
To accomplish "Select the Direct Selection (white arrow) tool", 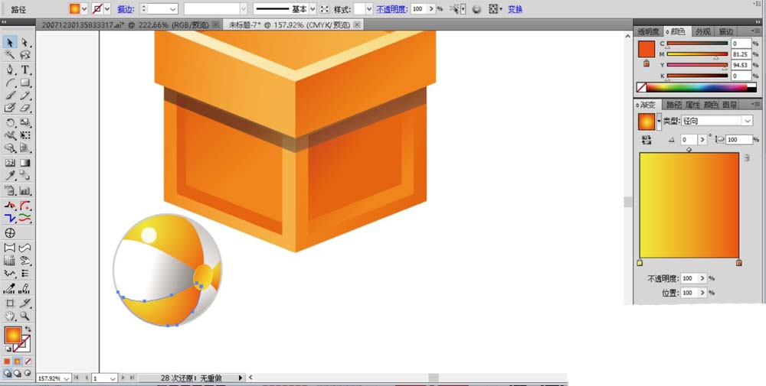I will pos(25,42).
